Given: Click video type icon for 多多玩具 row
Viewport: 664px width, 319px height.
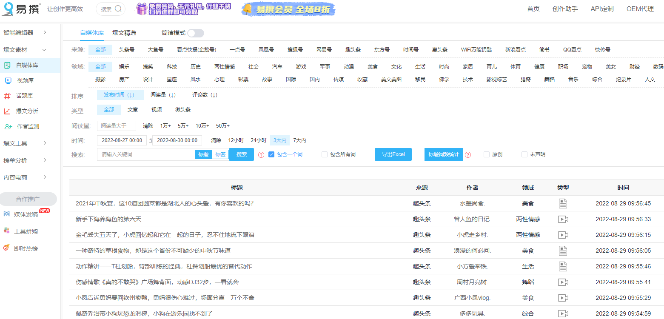Looking at the screenshot, I should point(563,313).
